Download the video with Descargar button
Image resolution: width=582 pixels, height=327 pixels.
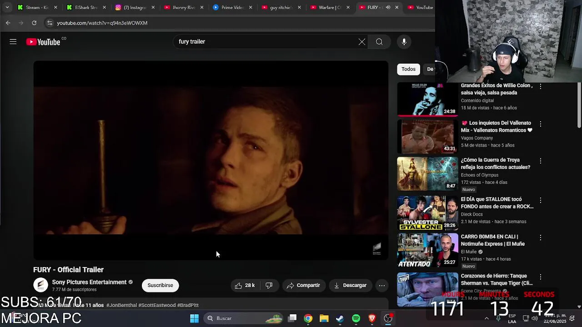pyautogui.click(x=350, y=285)
